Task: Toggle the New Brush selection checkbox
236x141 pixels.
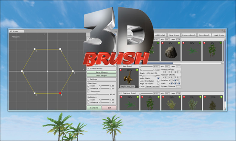Action: (121, 66)
